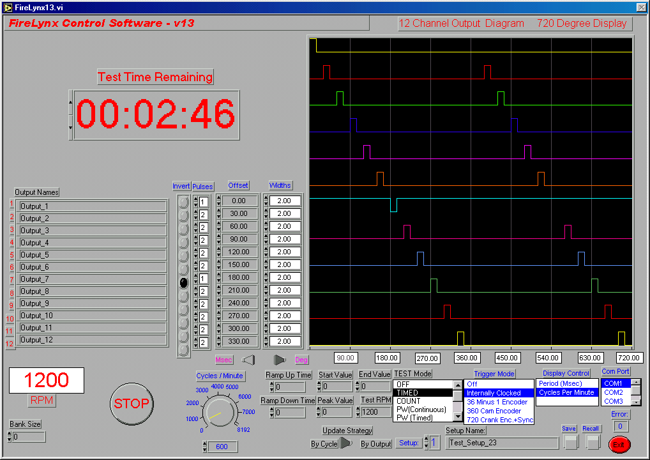Select COUNT in the TEST Mode list
The image size is (650, 460).
[x=409, y=401]
